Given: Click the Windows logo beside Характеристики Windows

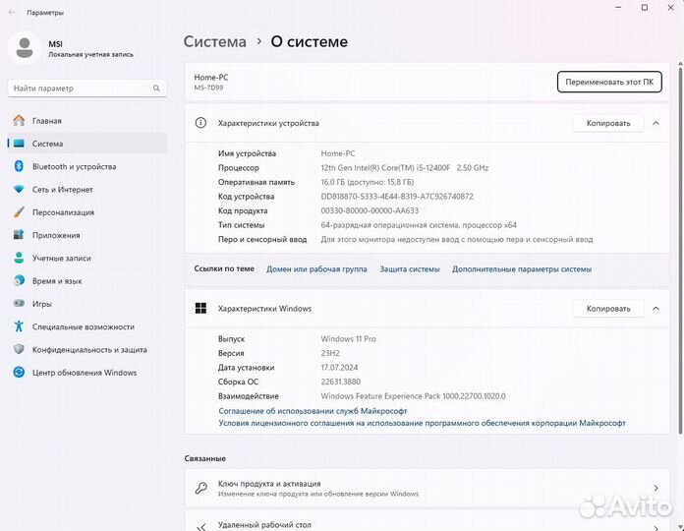Looking at the screenshot, I should (x=200, y=309).
